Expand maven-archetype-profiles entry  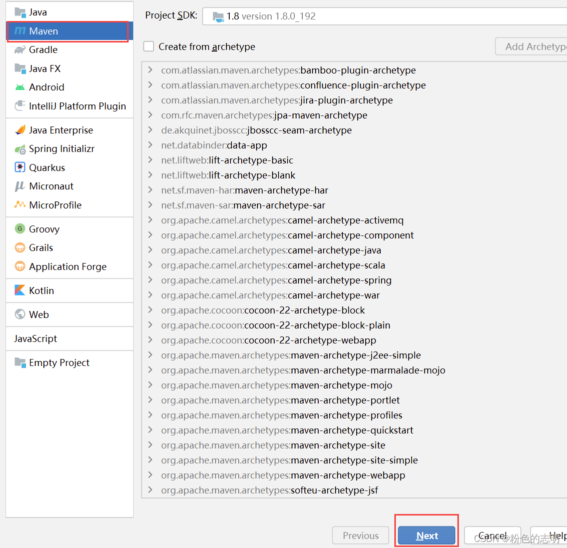[150, 415]
